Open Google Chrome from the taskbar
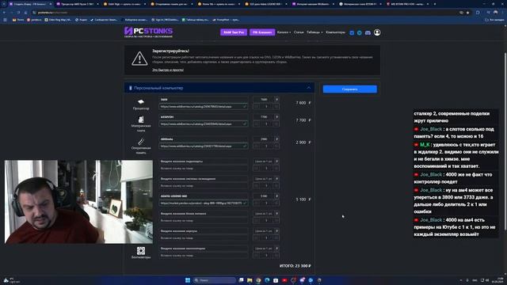 pos(258,280)
